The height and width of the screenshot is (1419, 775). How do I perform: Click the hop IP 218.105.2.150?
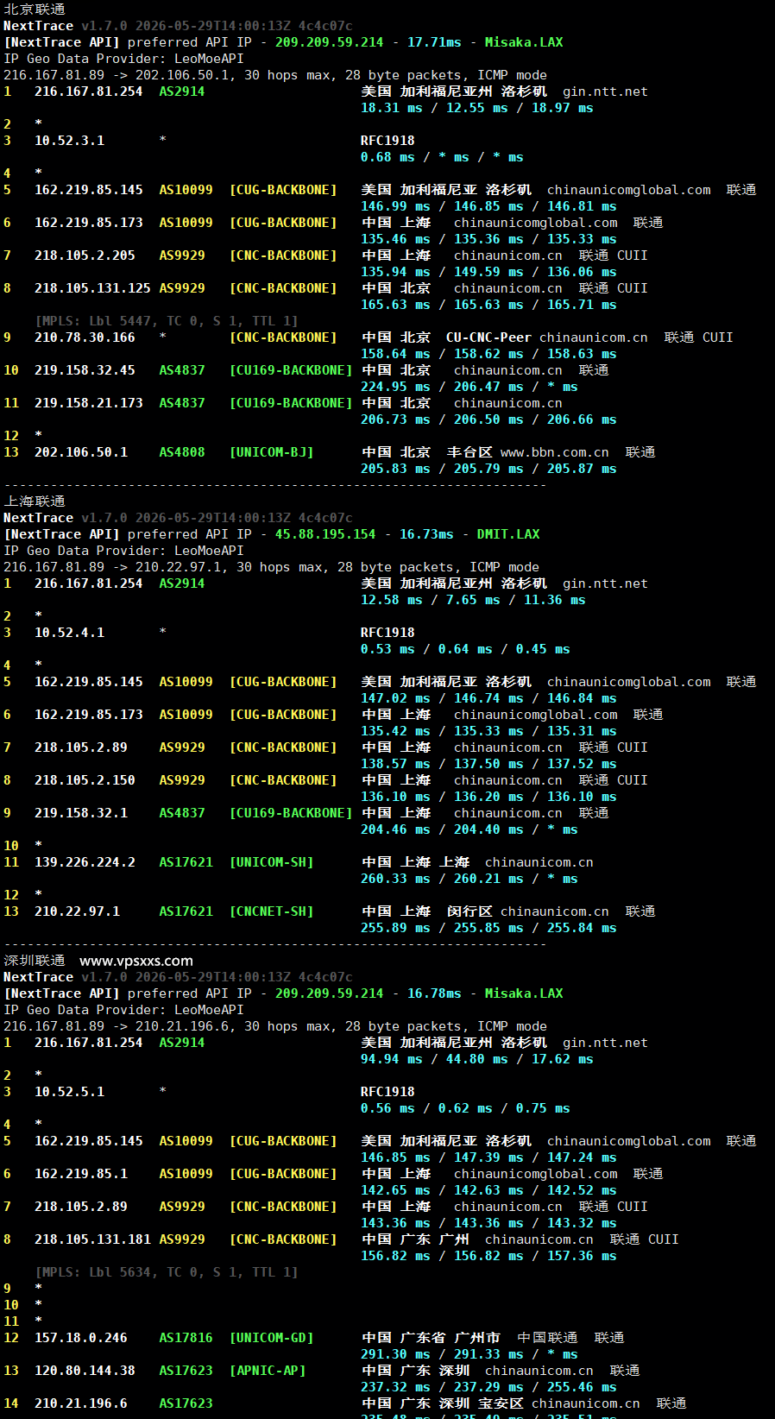point(85,780)
